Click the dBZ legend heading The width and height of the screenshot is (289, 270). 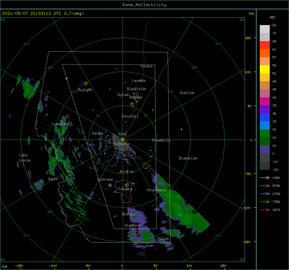pyautogui.click(x=272, y=17)
